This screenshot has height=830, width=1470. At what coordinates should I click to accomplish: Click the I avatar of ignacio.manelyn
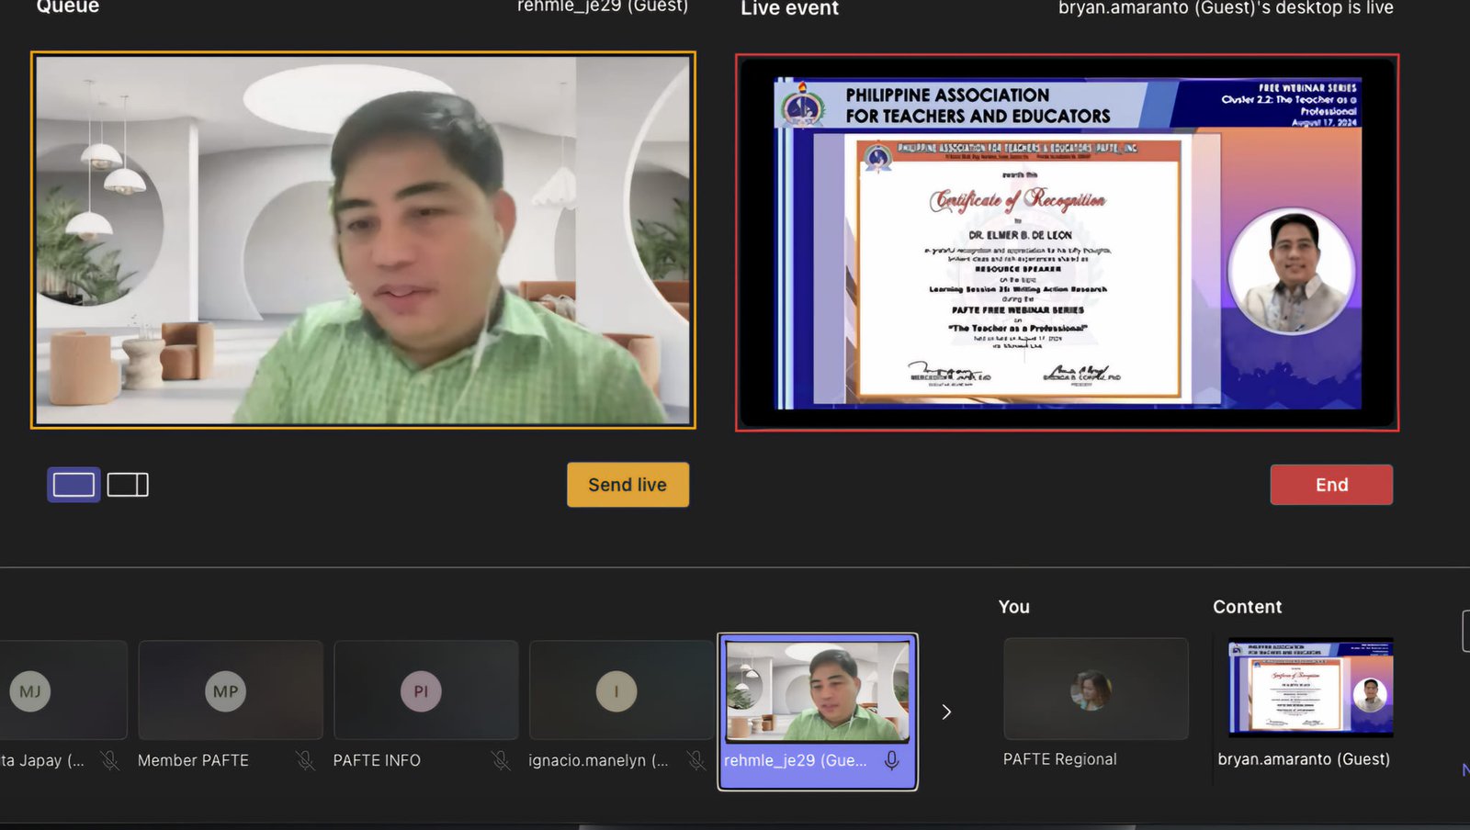point(616,691)
